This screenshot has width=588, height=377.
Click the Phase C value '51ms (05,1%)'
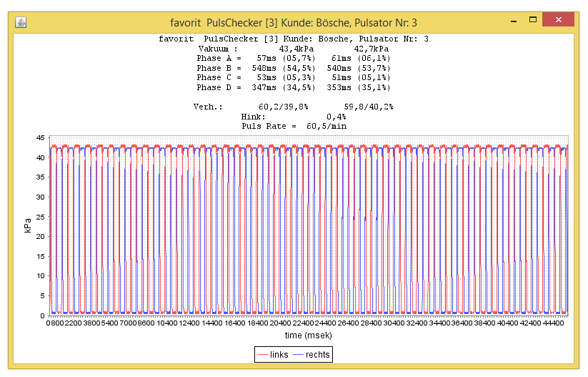(361, 77)
